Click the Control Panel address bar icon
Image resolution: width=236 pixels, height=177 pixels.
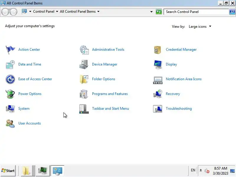(24, 12)
